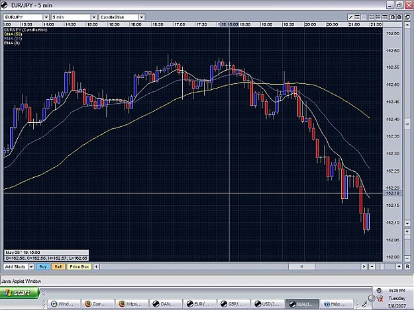Screen dimensions: 414x310
Task: Open the OAN... taskbar window
Action: 166,304
